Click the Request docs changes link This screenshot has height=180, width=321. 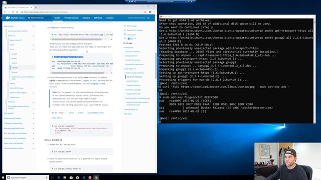[x=135, y=30]
